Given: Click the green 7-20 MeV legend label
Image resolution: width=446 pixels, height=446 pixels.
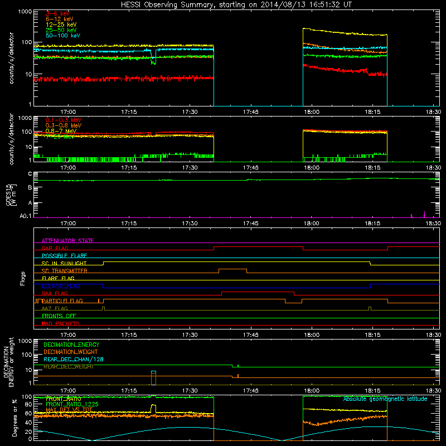Looking at the screenshot, I should 60,137.
